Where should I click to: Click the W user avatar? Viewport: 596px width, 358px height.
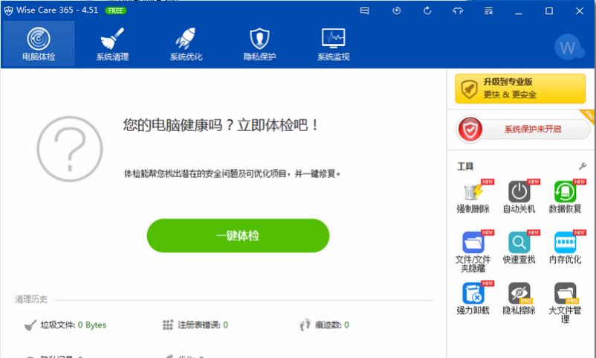569,48
